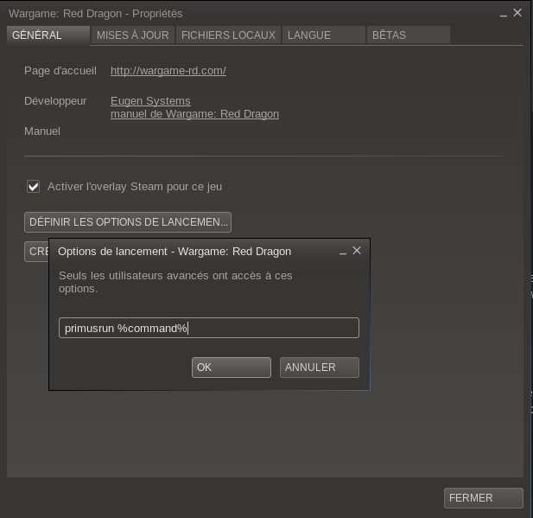The width and height of the screenshot is (533, 518).
Task: Close properties with FERMER button
Action: coord(484,498)
